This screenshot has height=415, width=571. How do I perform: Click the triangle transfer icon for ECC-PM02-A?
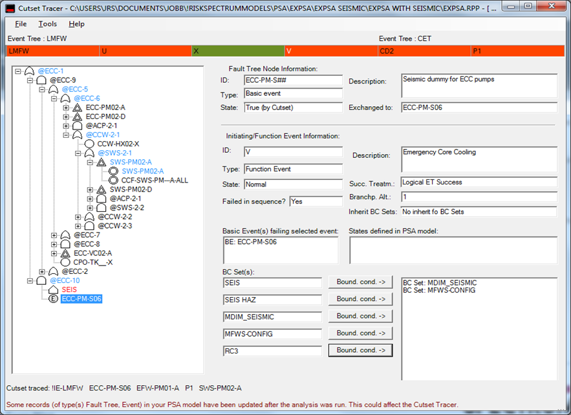[77, 107]
